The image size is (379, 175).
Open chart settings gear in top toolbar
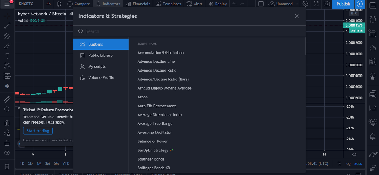coord(305,4)
